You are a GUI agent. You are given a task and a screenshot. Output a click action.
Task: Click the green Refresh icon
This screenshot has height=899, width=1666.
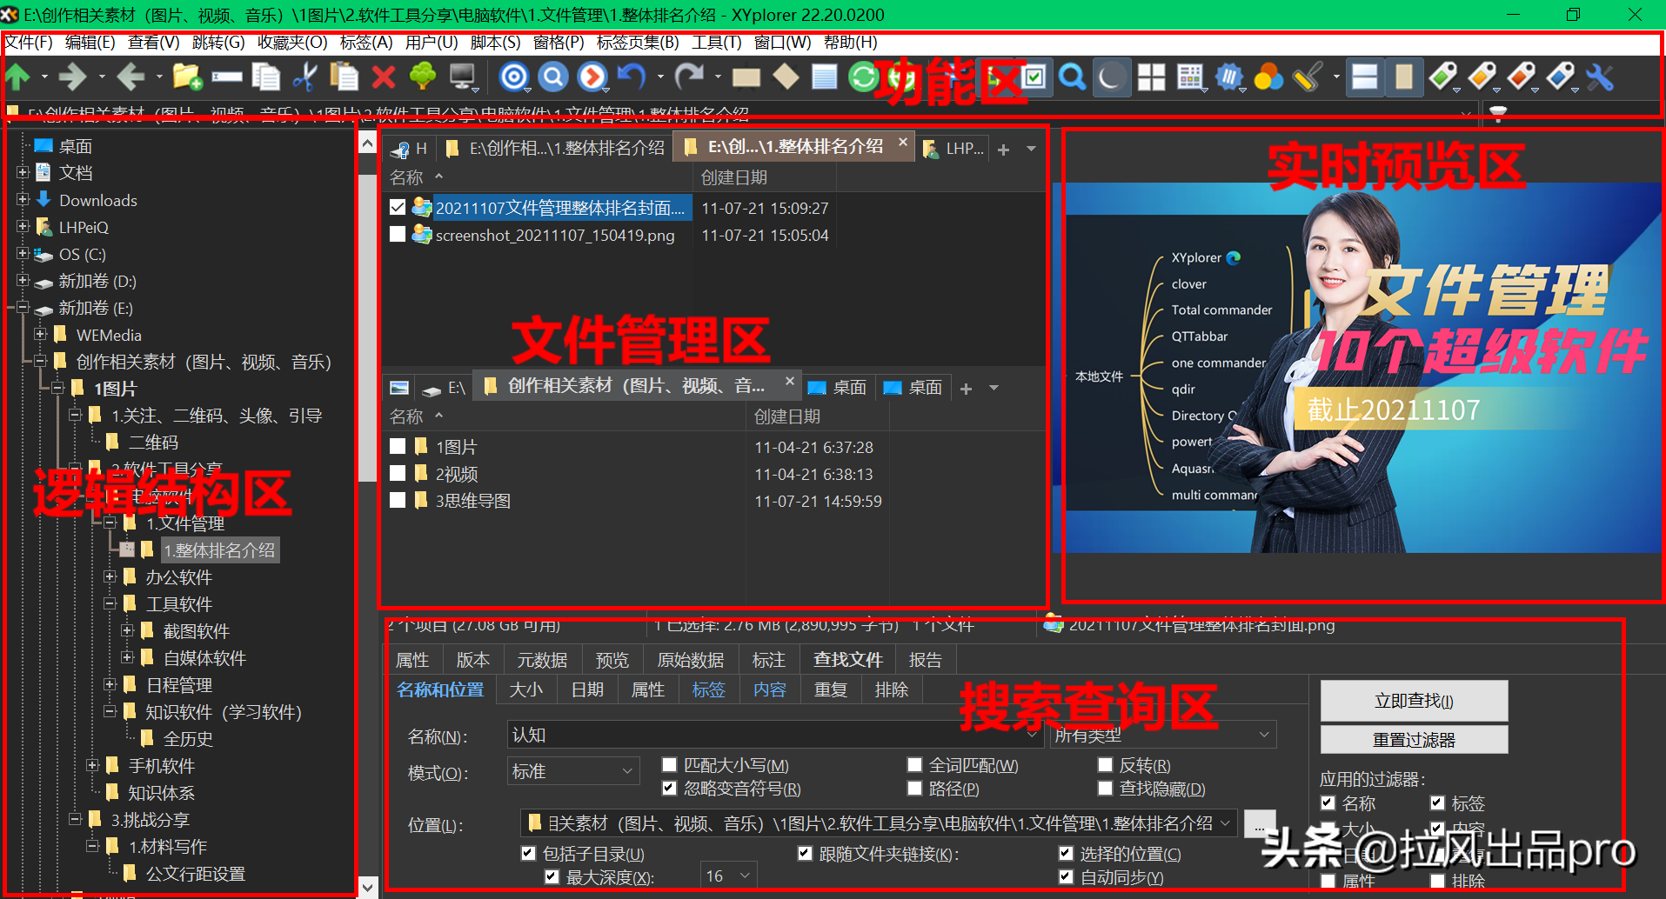(863, 77)
